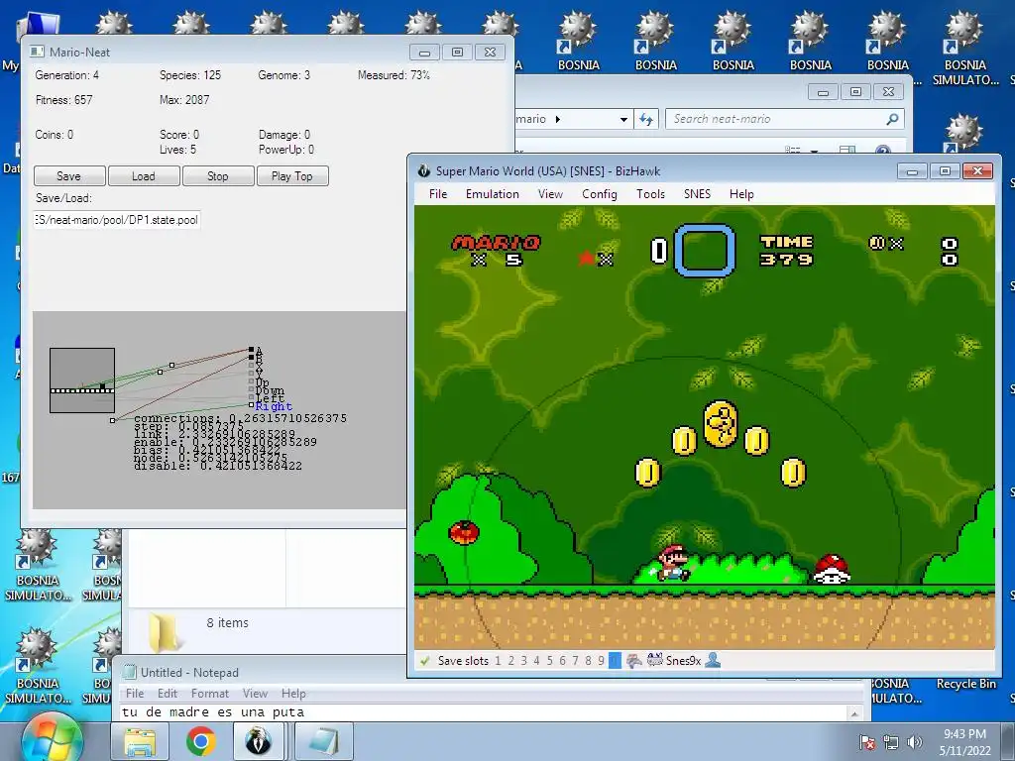Open the Notepad Help menu
Image resolution: width=1015 pixels, height=761 pixels.
click(x=293, y=693)
